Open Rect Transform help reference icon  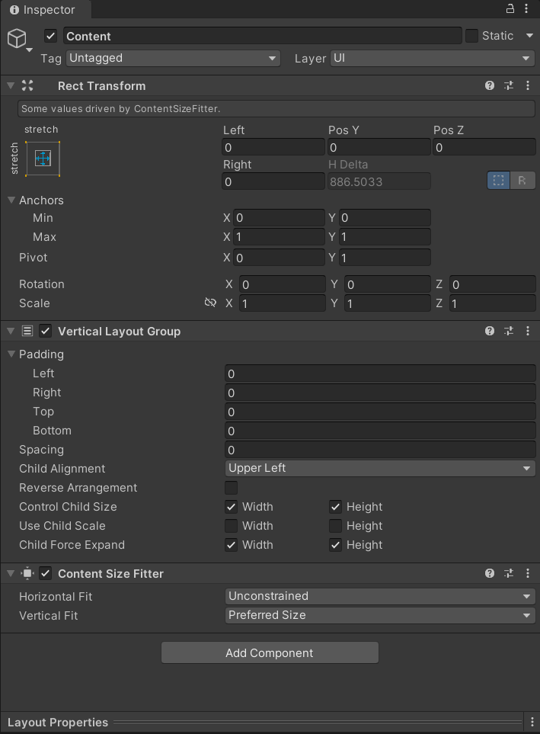pos(490,86)
